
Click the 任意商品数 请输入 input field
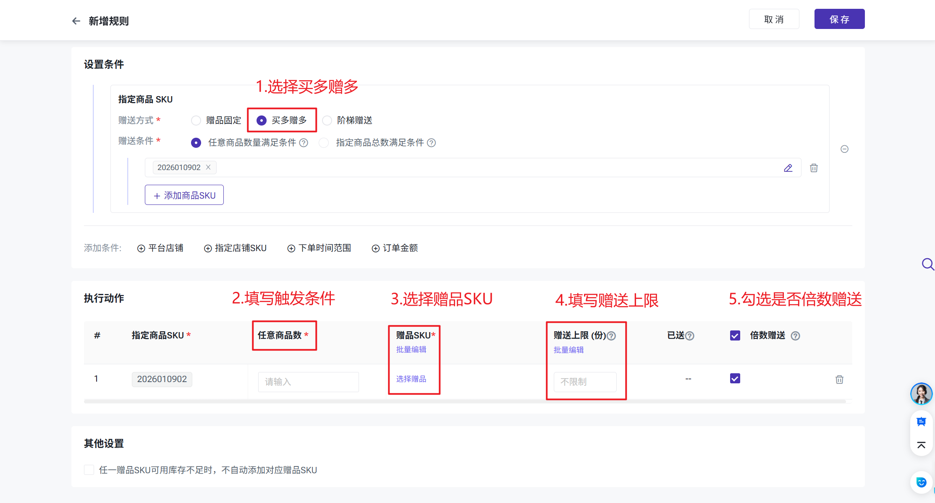(x=308, y=382)
